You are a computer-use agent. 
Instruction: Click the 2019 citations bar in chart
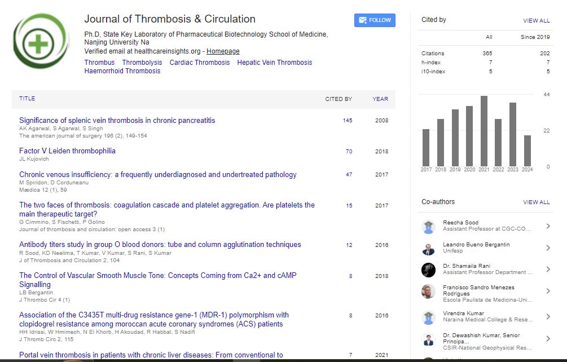[455, 138]
